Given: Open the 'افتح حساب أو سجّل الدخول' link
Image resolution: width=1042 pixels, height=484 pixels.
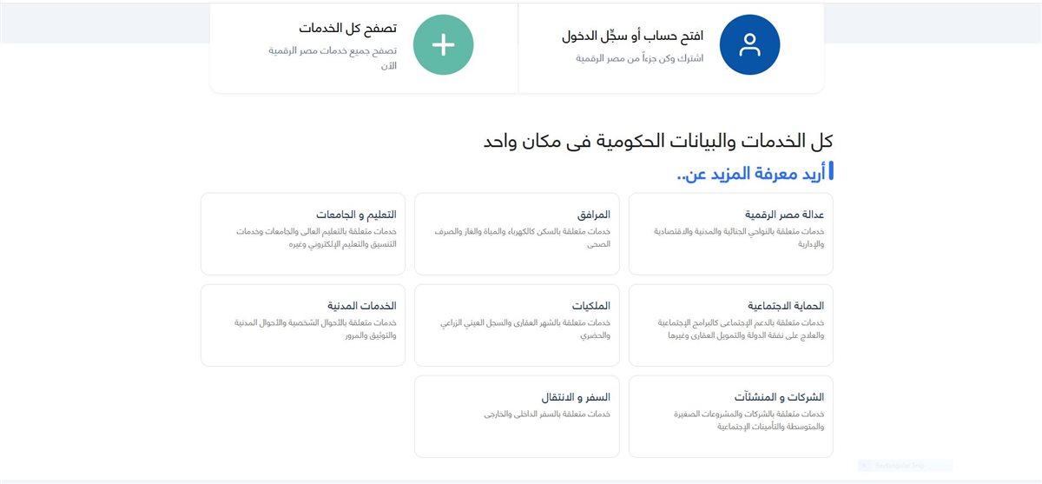Looking at the screenshot, I should [633, 37].
